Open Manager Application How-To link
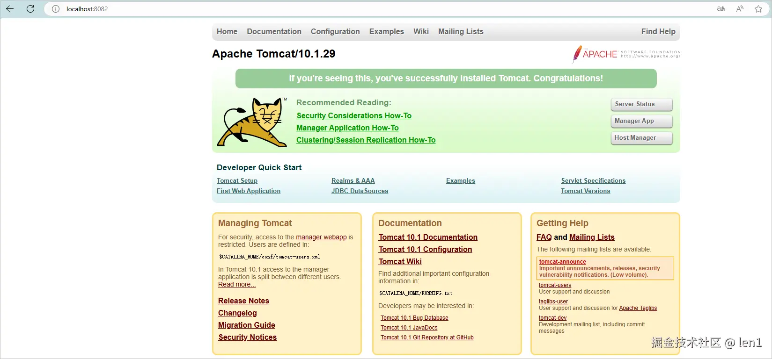The image size is (772, 359). 347,128
